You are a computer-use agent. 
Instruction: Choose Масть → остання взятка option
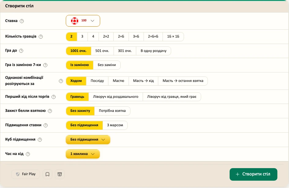pyautogui.click(x=183, y=81)
